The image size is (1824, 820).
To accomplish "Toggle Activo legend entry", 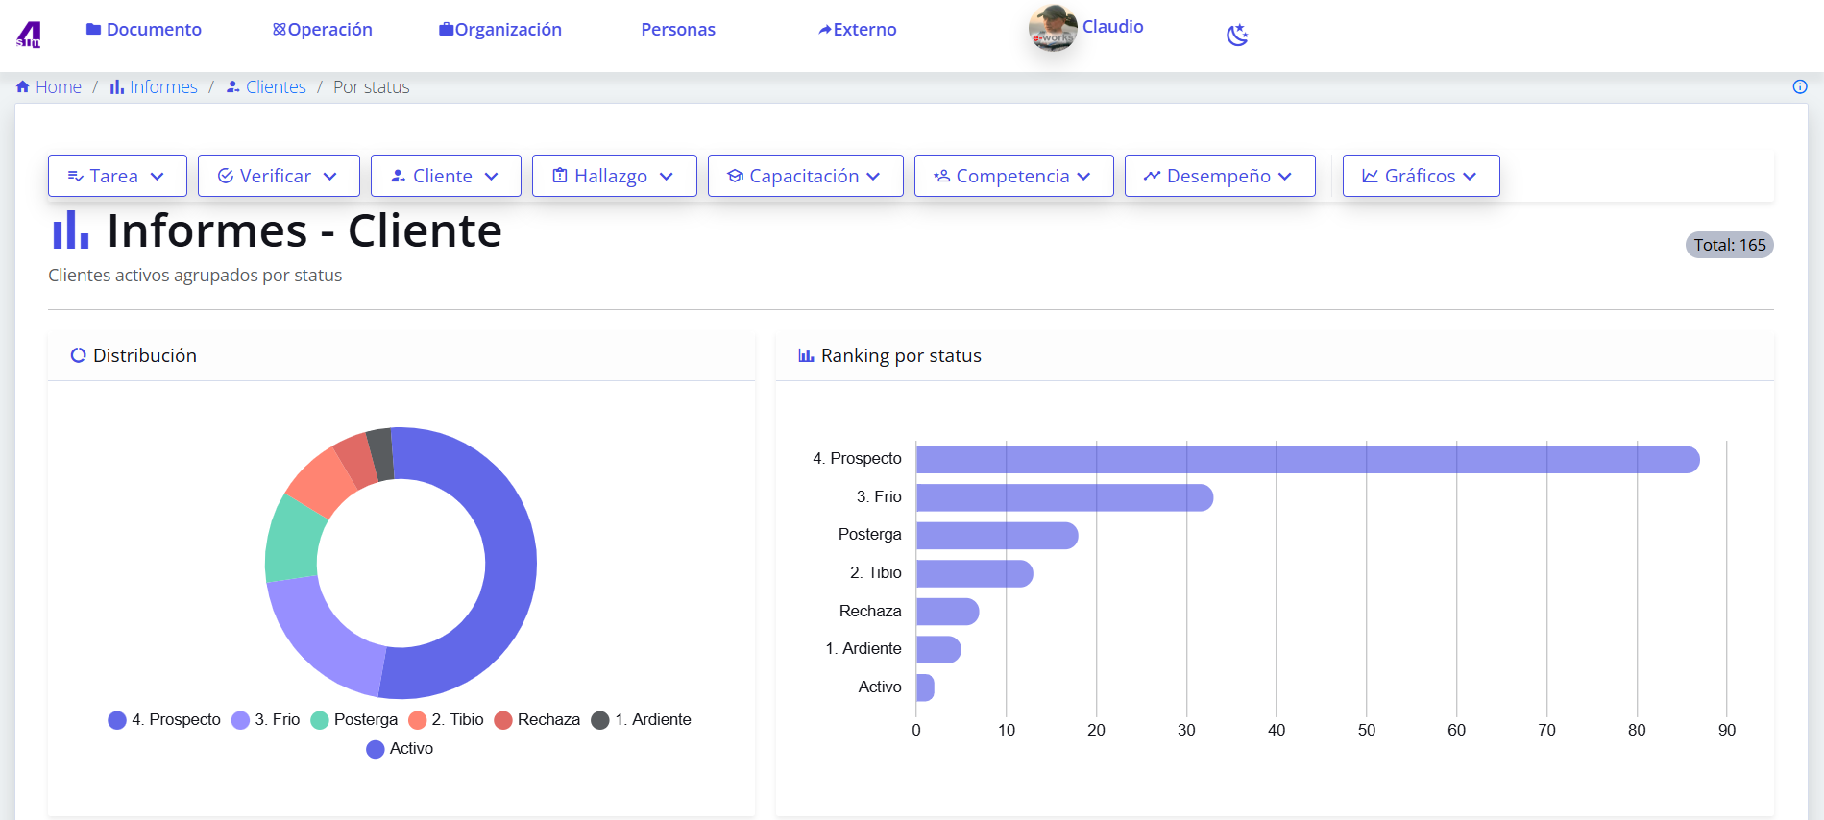I will coord(401,749).
